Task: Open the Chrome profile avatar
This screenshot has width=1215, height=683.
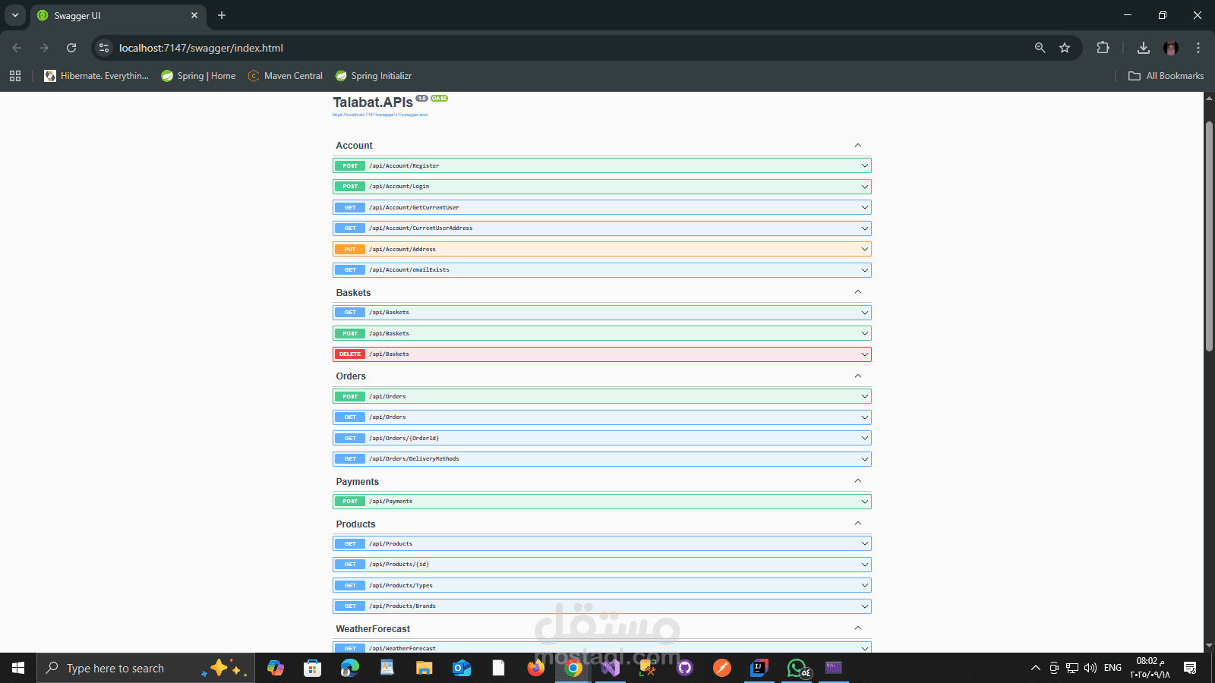Action: (x=1171, y=48)
